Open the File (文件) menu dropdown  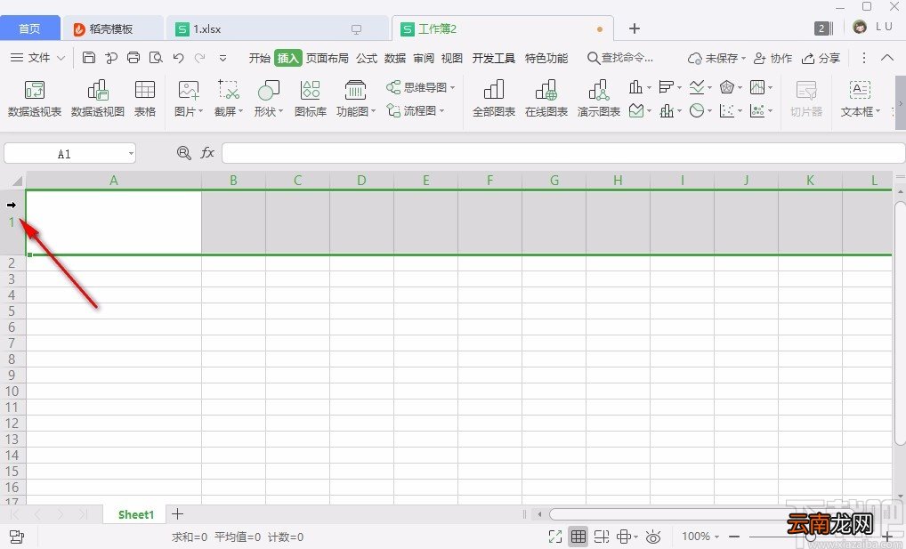coord(38,58)
